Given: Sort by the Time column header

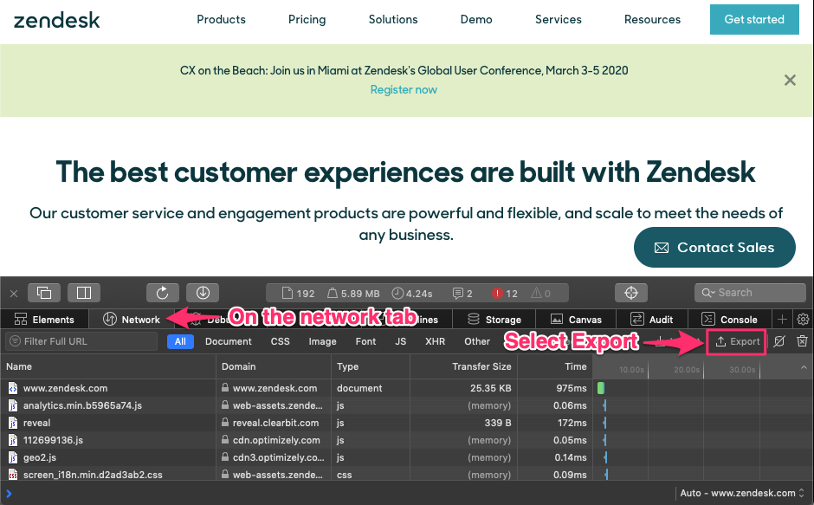Looking at the screenshot, I should point(555,366).
